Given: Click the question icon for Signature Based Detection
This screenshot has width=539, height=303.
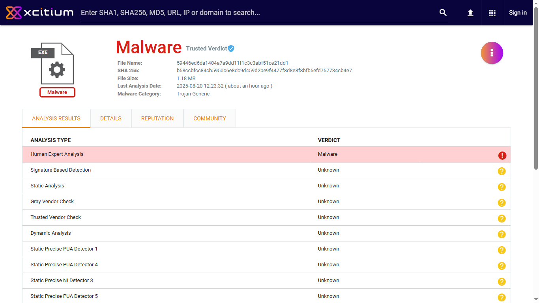Looking at the screenshot, I should 502,171.
